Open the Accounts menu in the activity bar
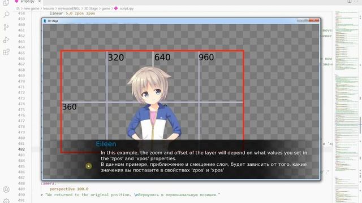 click(6, 189)
